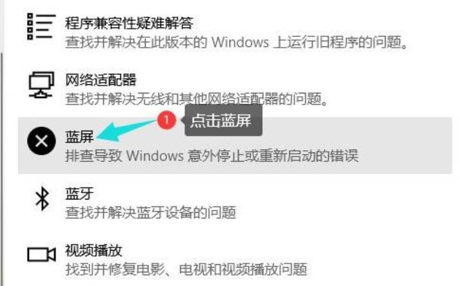459x286 pixels.
Task: Click description 查找并解决蓝牙设备的问题
Action: [150, 212]
